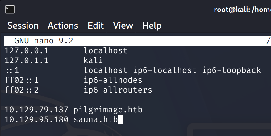
Task: Place cursor on the kali hostname
Action: [x=93, y=61]
